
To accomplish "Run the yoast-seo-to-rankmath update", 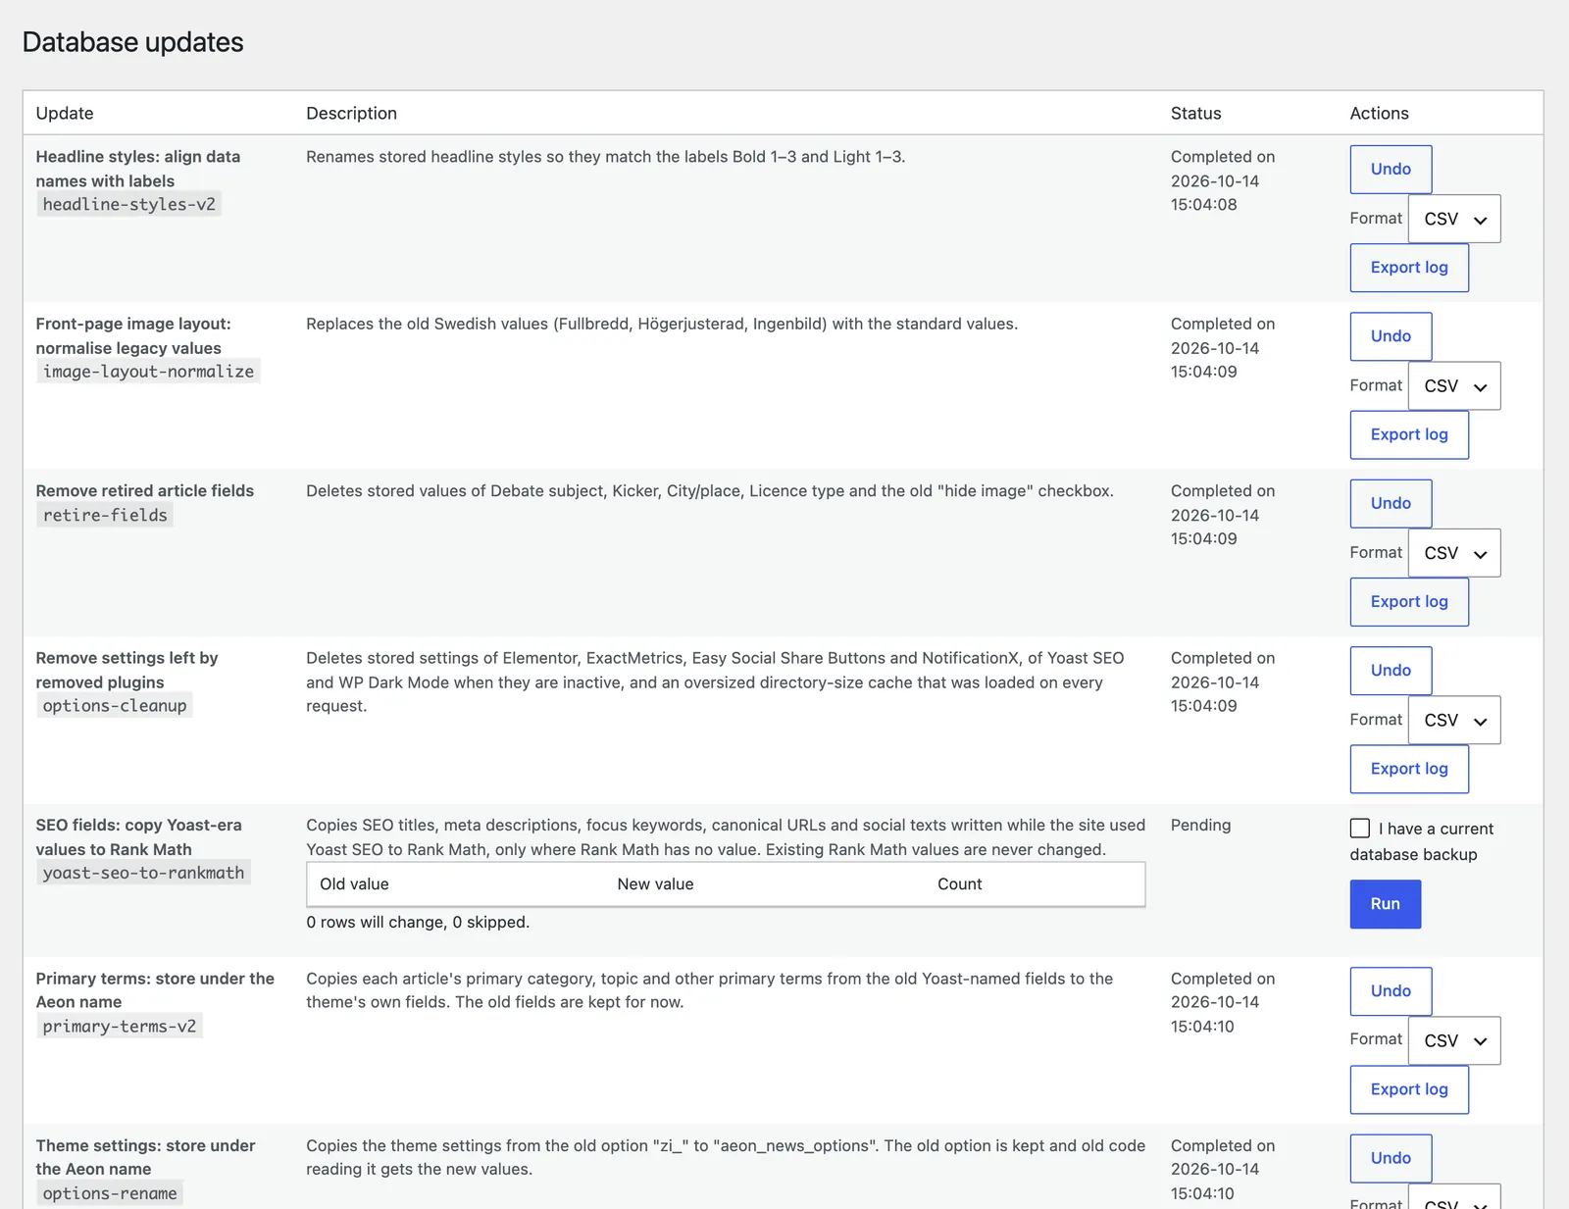I will pos(1385,904).
